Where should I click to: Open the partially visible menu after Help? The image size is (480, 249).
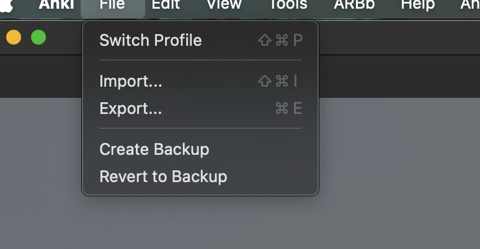tap(470, 5)
